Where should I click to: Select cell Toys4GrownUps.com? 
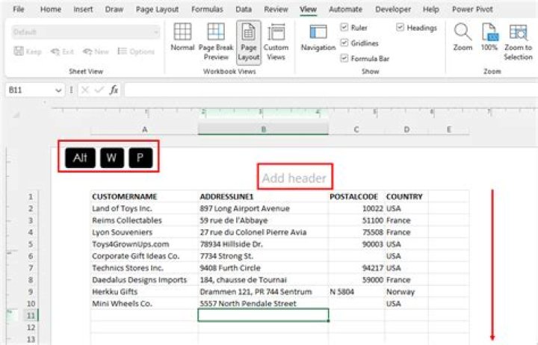coord(144,244)
